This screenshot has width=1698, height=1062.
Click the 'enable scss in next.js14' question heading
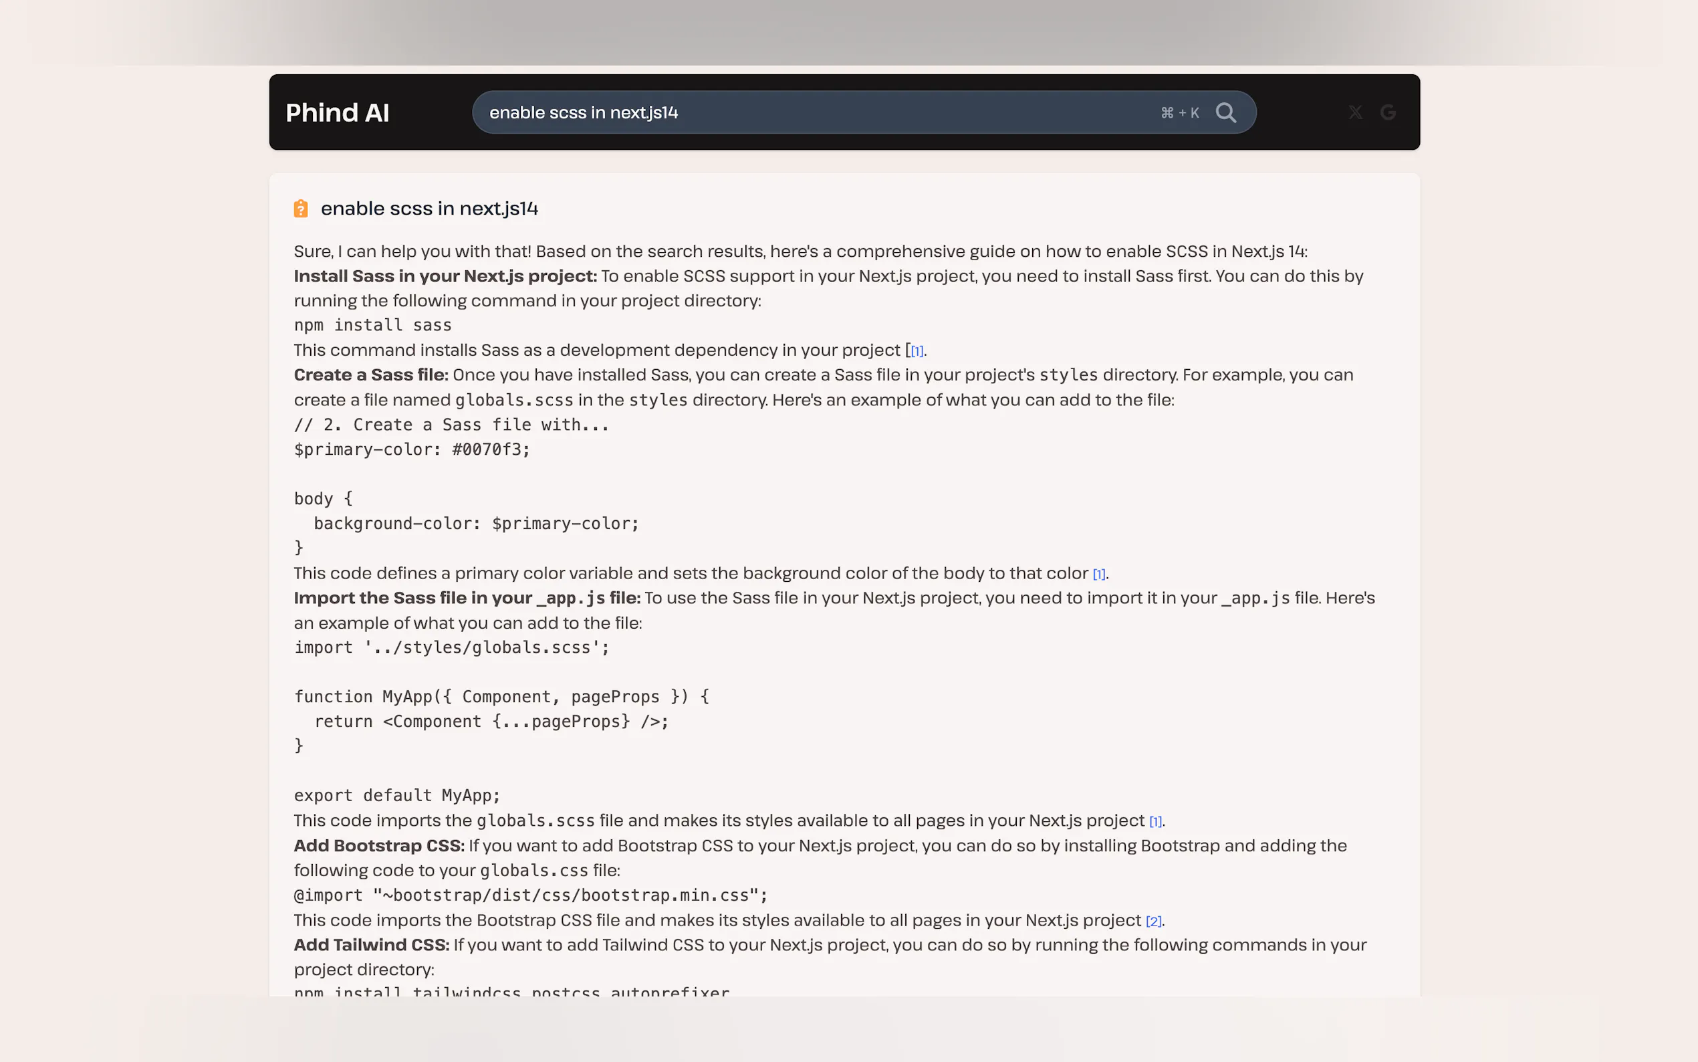(x=429, y=209)
